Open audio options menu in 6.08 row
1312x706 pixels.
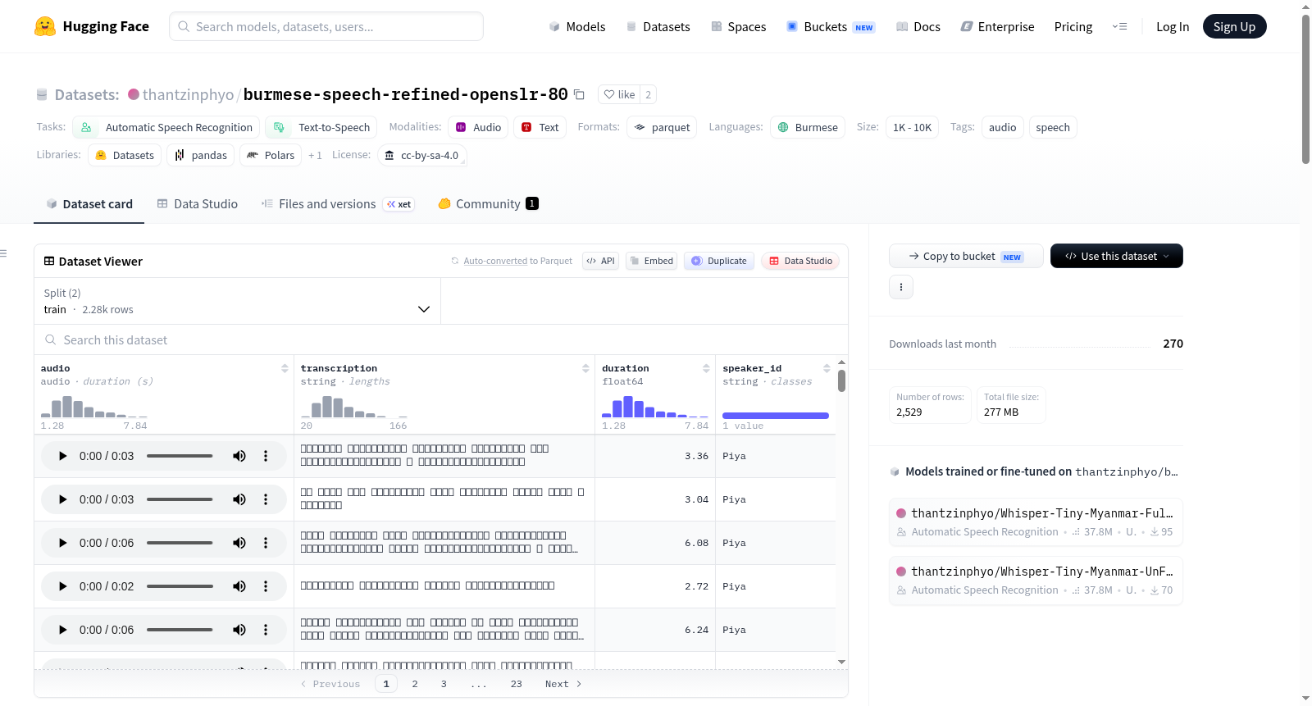pos(266,543)
